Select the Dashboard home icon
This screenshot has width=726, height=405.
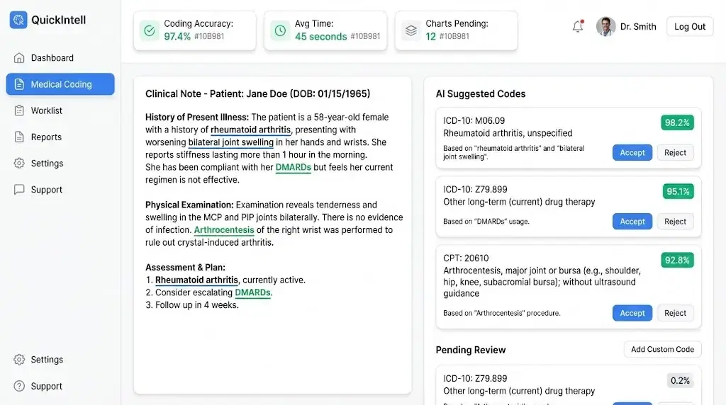tap(19, 58)
